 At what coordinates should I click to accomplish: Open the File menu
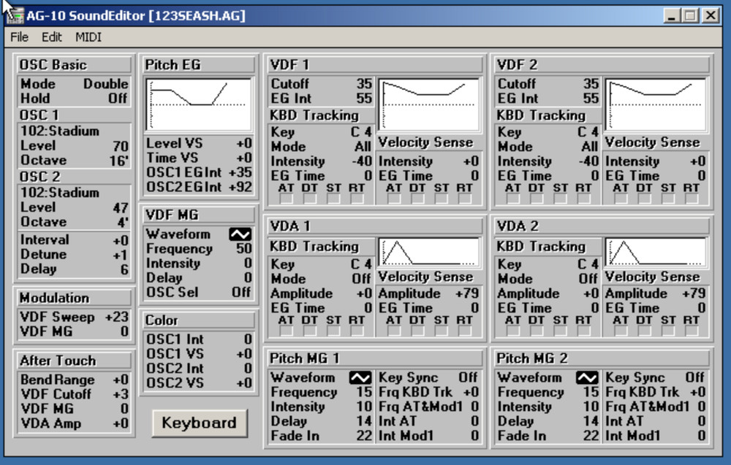(20, 36)
